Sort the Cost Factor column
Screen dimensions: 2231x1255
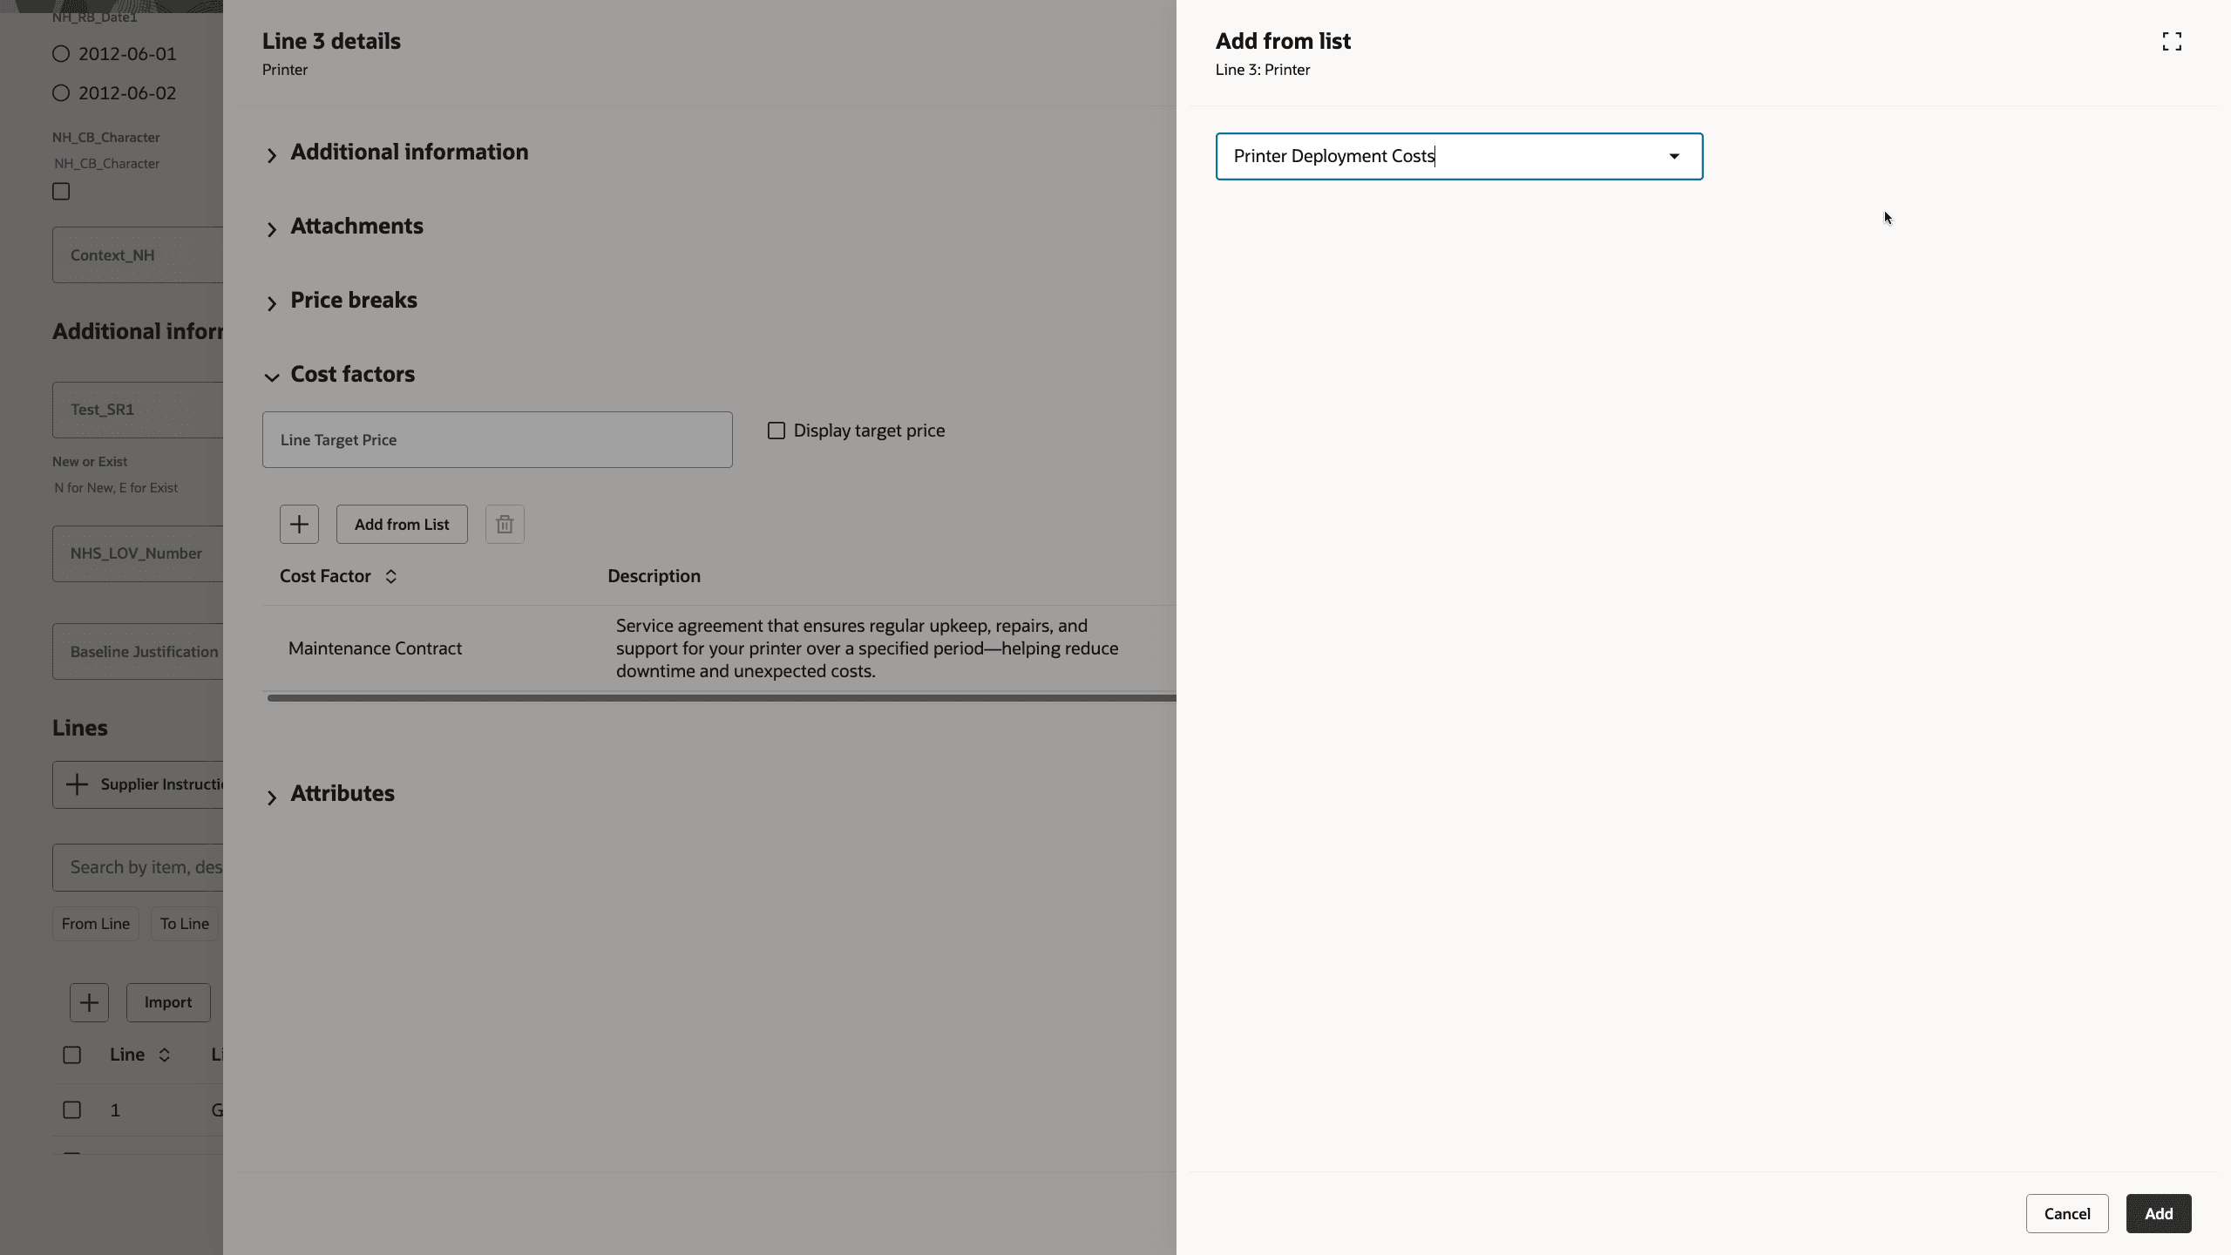pyautogui.click(x=390, y=575)
